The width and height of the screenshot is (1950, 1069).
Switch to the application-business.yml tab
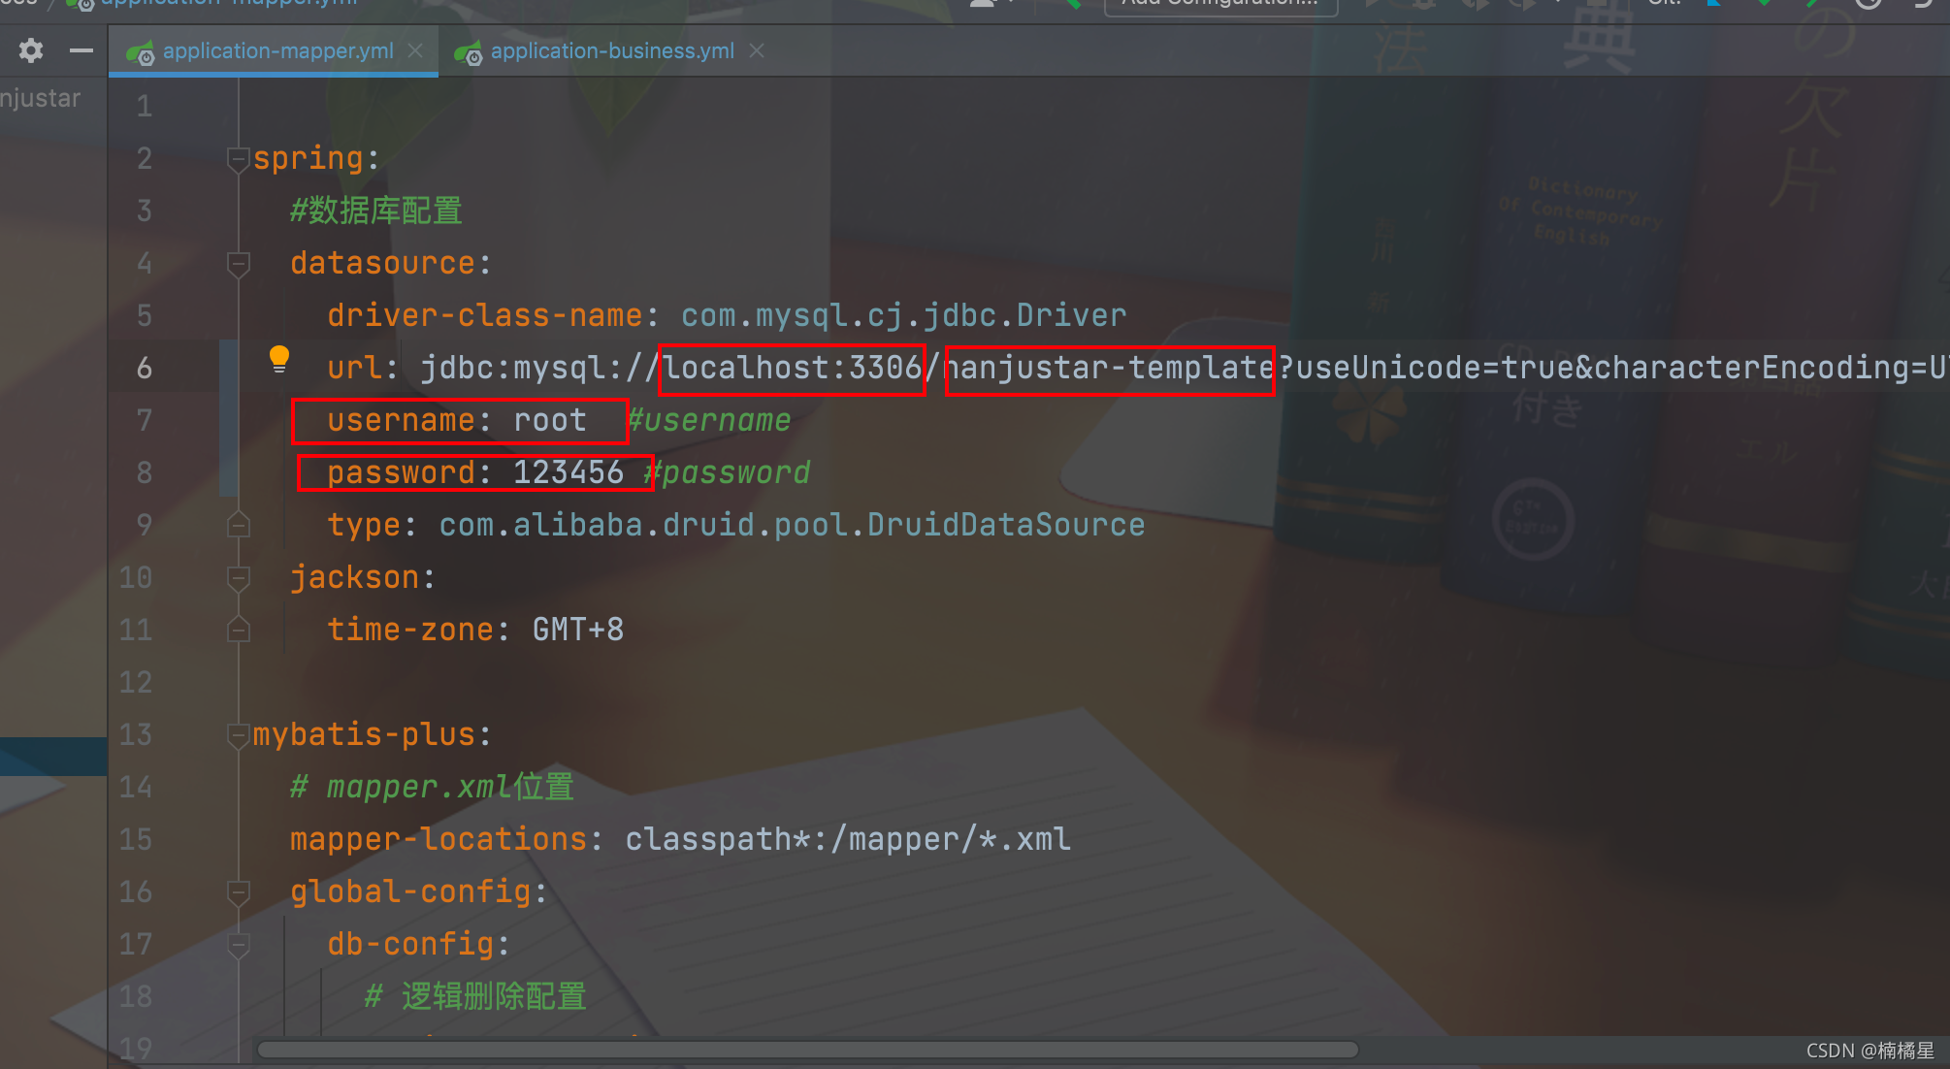(x=611, y=50)
